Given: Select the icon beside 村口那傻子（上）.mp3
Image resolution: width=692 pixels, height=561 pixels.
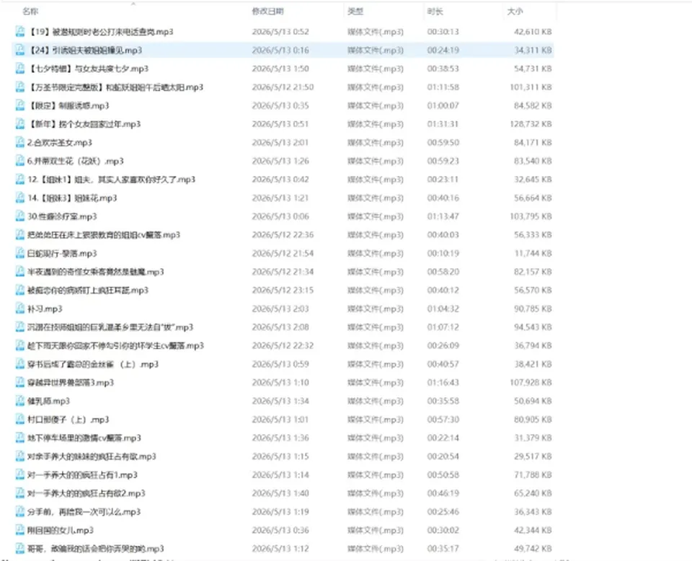Looking at the screenshot, I should point(20,420).
